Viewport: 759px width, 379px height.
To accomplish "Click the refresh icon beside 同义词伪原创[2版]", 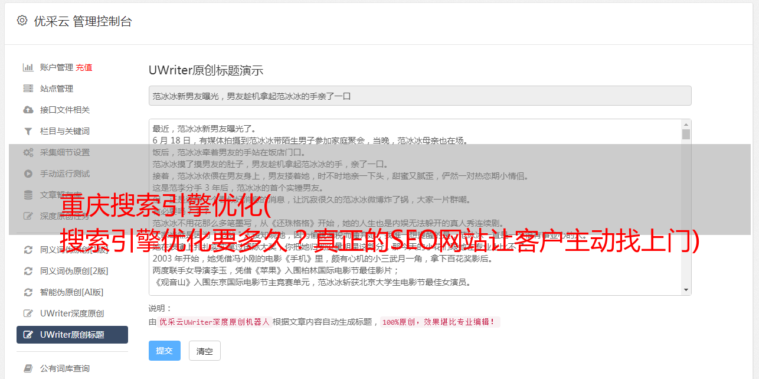I will coord(28,271).
